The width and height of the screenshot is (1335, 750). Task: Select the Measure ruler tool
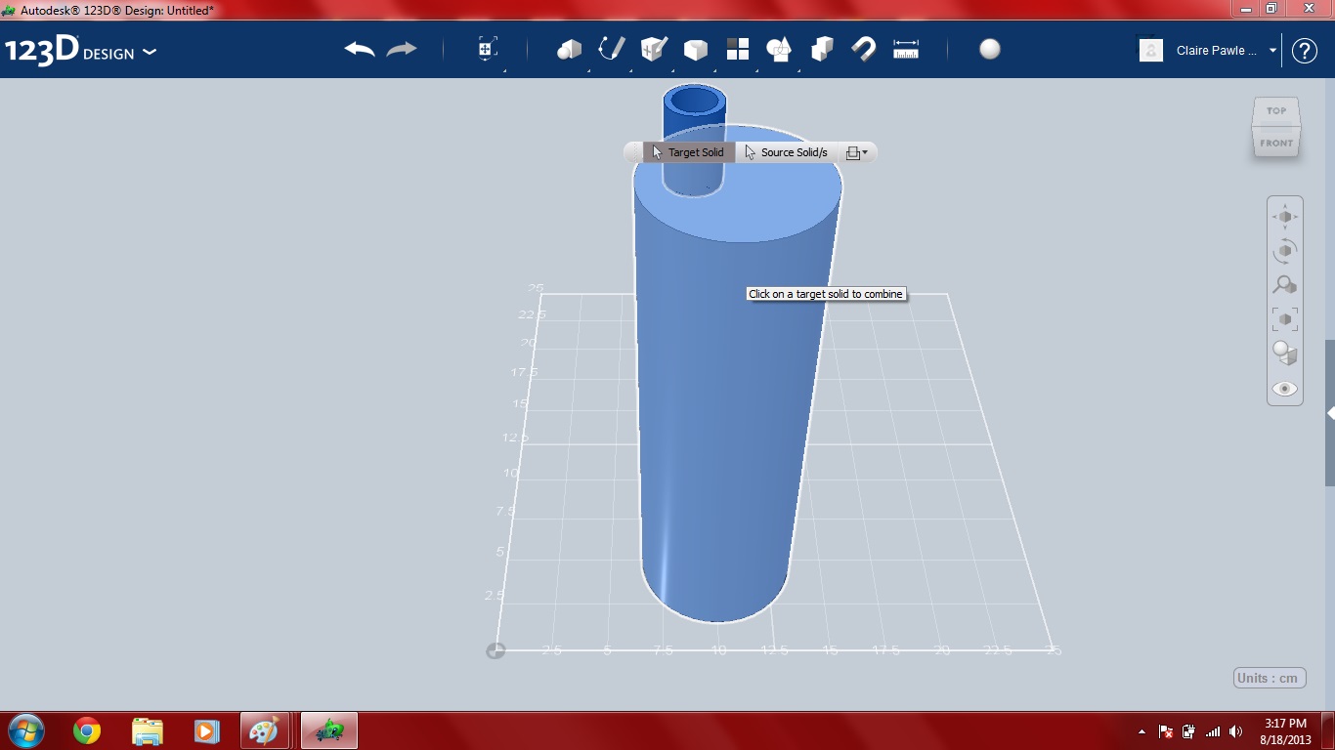[906, 49]
